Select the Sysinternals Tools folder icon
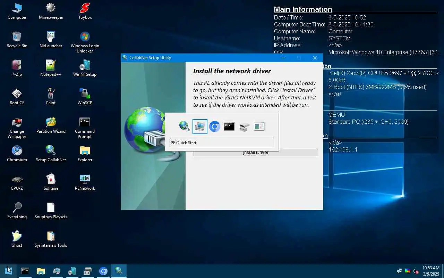Viewport: 444px width, 278px height. (51, 239)
